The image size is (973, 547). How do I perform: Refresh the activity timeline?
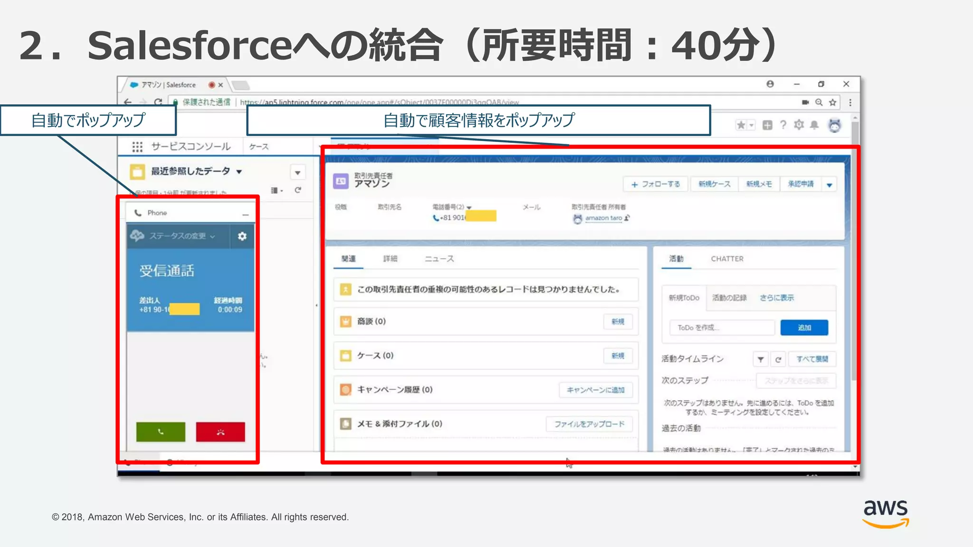point(778,359)
